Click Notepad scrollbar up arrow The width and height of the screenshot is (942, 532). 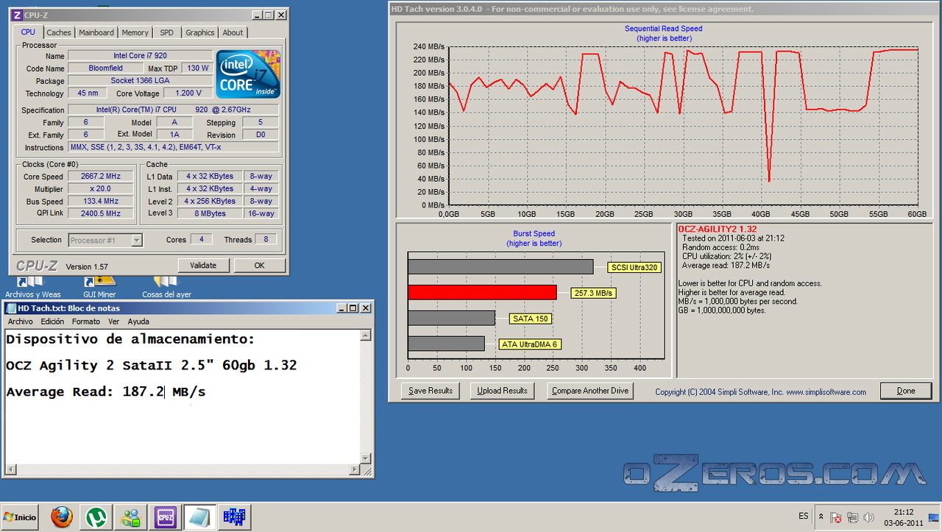tap(365, 335)
